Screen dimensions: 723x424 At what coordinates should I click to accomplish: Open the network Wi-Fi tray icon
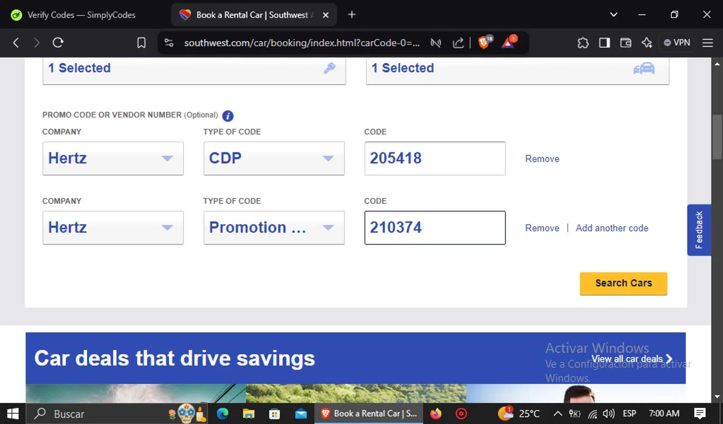click(x=592, y=414)
